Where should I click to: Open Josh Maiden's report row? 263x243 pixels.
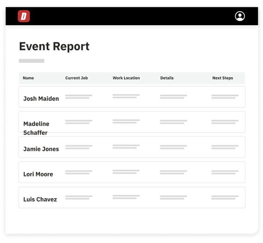pyautogui.click(x=41, y=99)
